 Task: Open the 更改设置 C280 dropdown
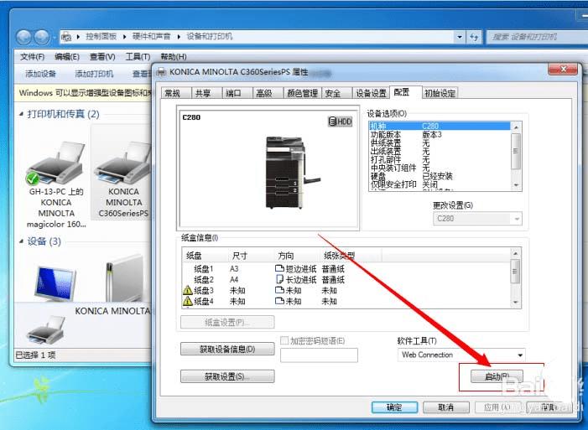(477, 218)
